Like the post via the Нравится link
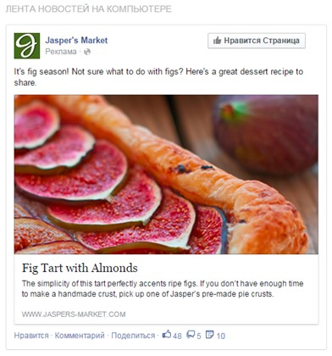The image size is (332, 356). click(31, 336)
